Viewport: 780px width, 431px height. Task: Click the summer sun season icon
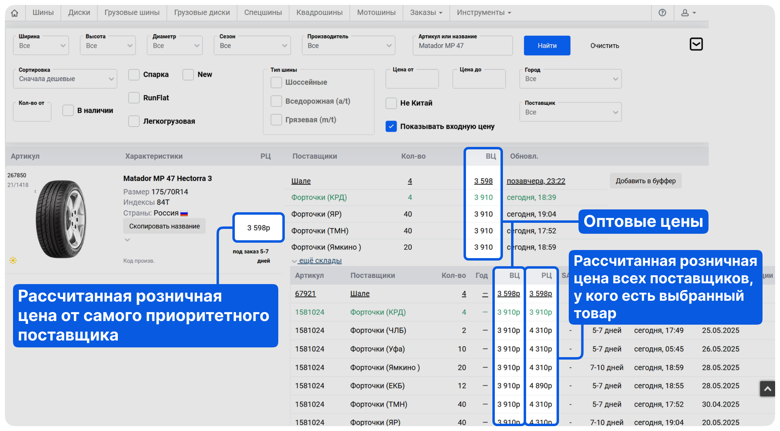click(x=13, y=261)
